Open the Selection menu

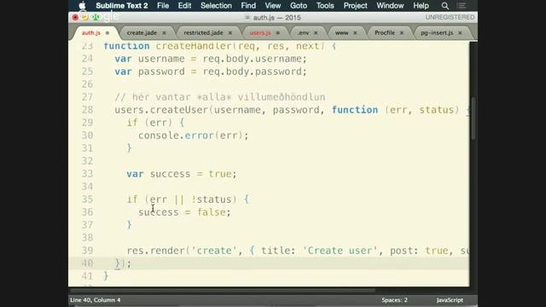(216, 6)
